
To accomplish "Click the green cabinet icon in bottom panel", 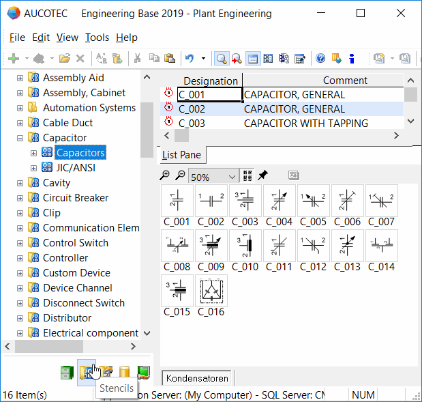I will (66, 372).
